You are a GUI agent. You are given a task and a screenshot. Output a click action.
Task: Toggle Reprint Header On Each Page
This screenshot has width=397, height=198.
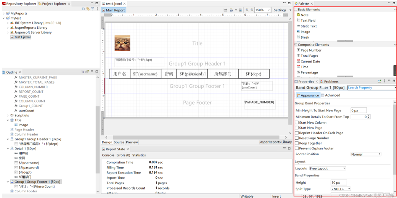pos(297,133)
